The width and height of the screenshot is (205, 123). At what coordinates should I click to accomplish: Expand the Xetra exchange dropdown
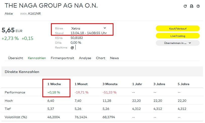(x=105, y=28)
